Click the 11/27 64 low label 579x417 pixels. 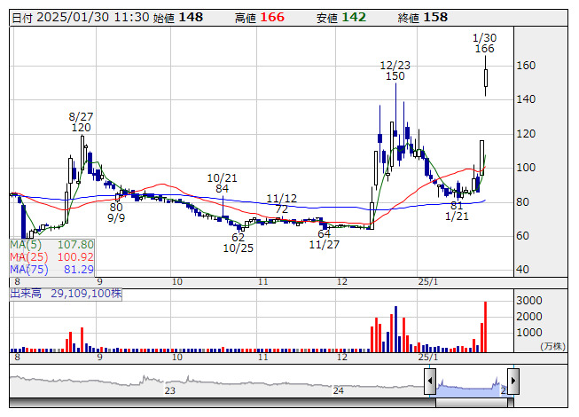pos(324,239)
